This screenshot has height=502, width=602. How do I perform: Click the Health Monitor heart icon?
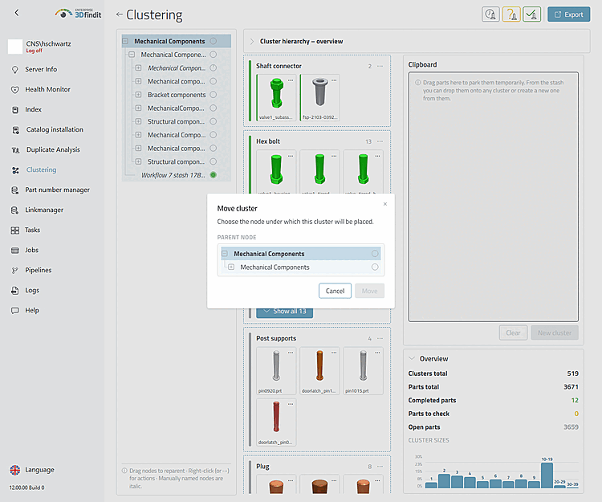pos(15,89)
